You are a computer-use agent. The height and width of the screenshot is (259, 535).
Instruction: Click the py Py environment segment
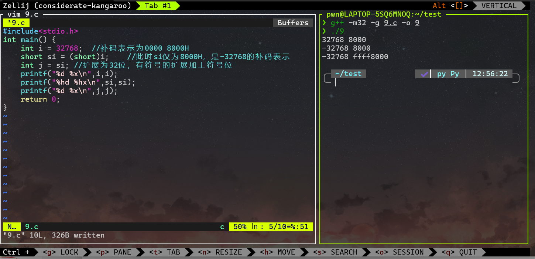[448, 74]
